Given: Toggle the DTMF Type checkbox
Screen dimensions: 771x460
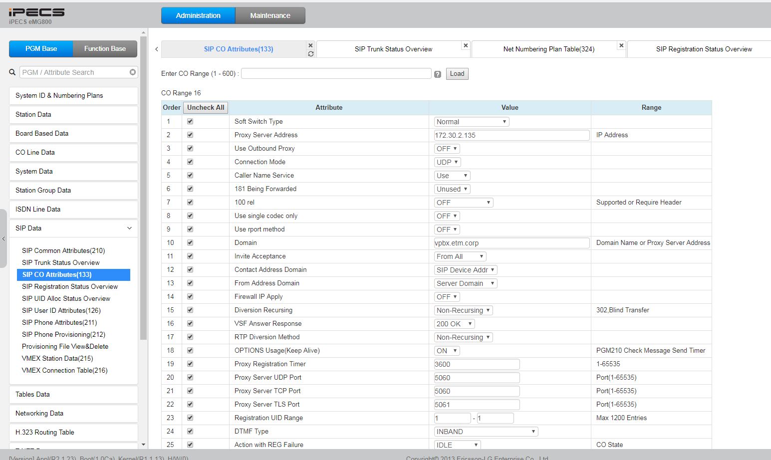Looking at the screenshot, I should pos(190,431).
